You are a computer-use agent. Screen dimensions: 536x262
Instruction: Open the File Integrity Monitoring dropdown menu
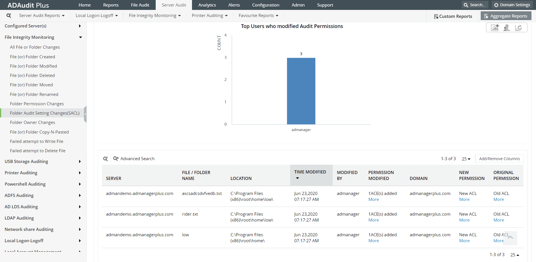155,16
